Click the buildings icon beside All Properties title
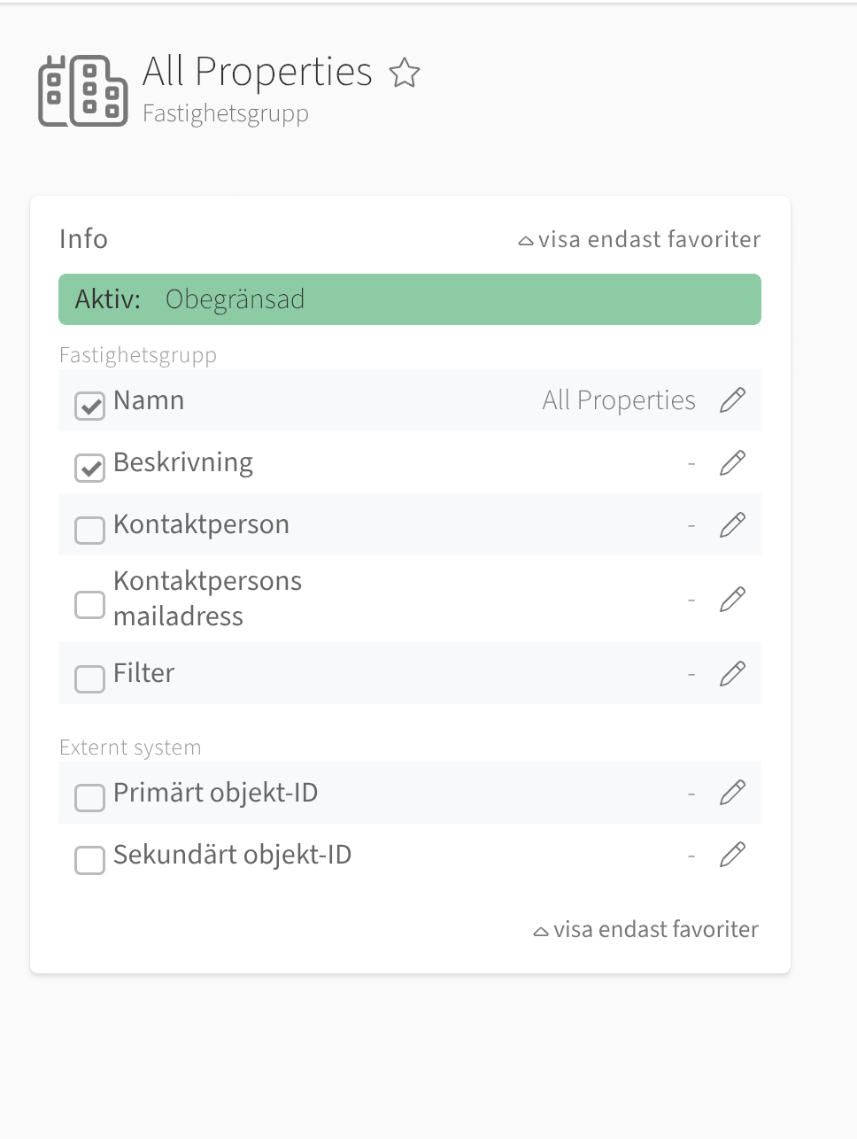This screenshot has width=857, height=1139. 83,91
